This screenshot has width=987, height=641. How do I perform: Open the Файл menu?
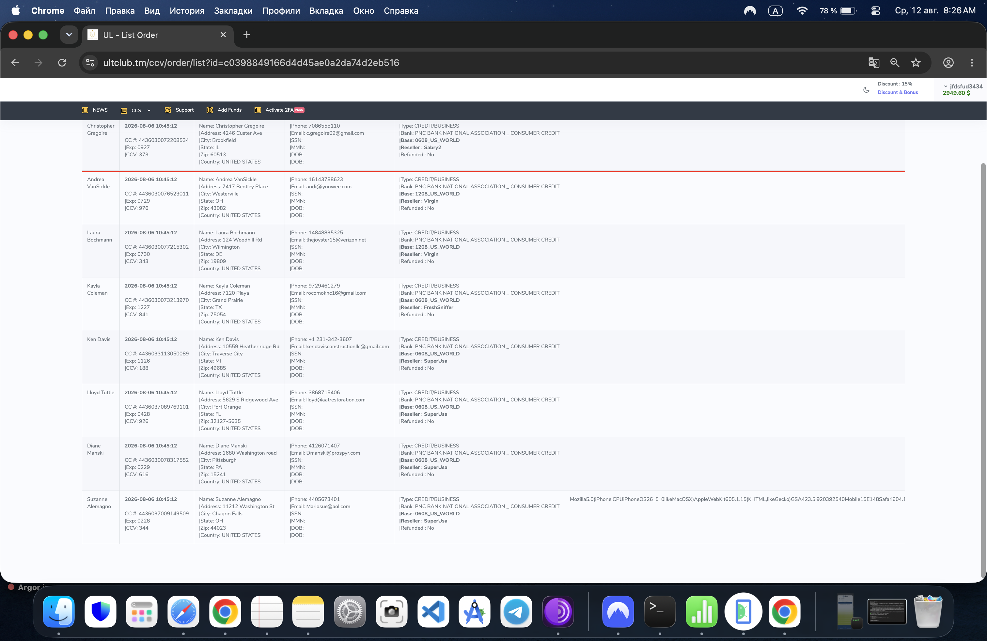[x=85, y=11]
